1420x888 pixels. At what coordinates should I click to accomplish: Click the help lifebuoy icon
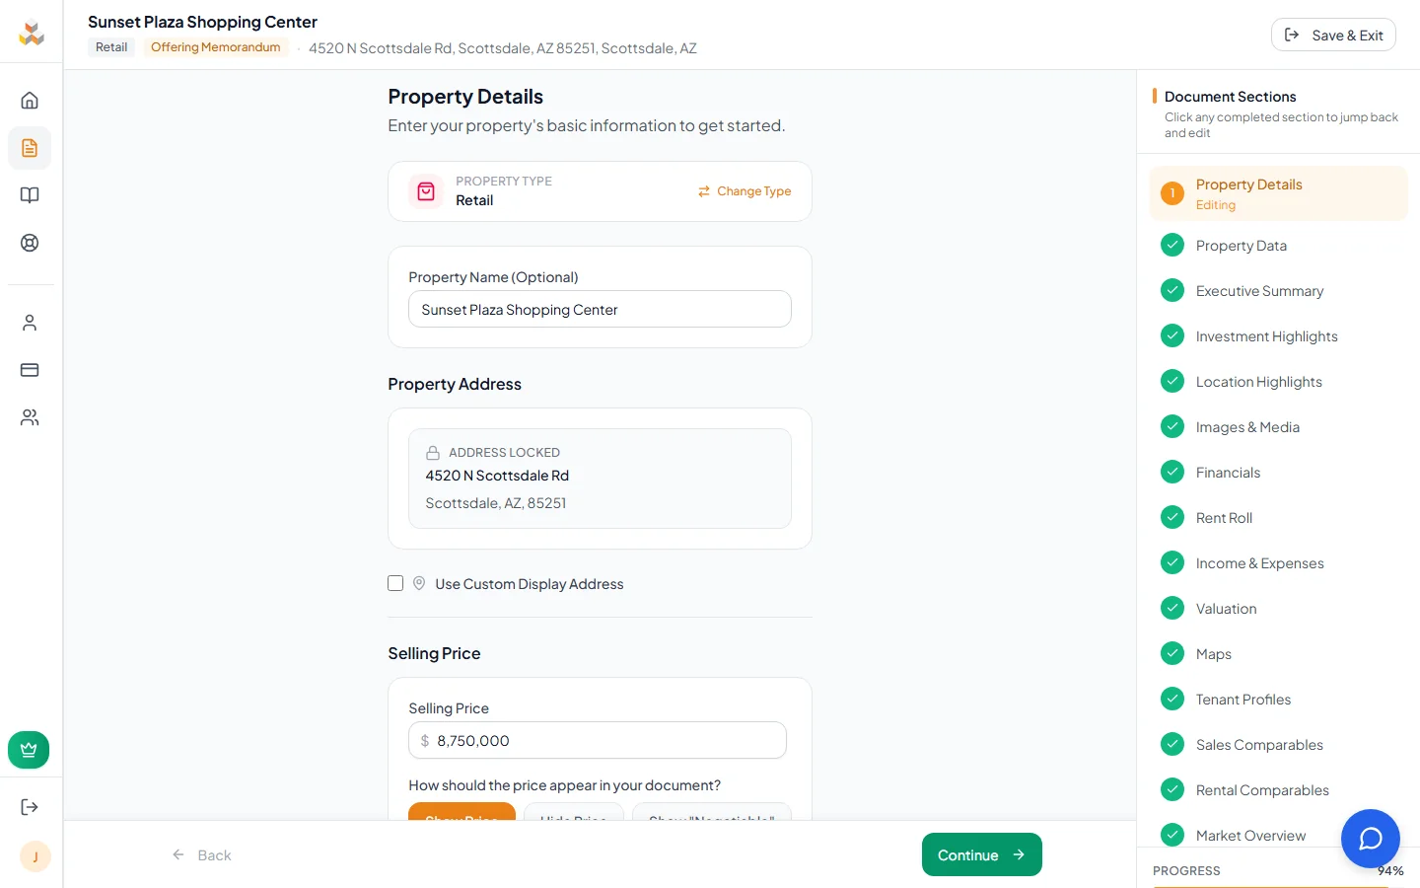coord(30,242)
